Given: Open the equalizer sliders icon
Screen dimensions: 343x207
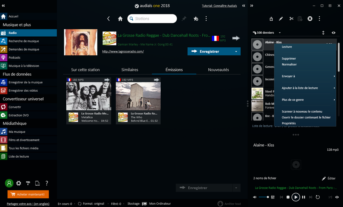Looking at the screenshot, I should tap(273, 197).
